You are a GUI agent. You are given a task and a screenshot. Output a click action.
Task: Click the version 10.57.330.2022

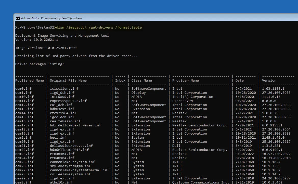(276, 154)
